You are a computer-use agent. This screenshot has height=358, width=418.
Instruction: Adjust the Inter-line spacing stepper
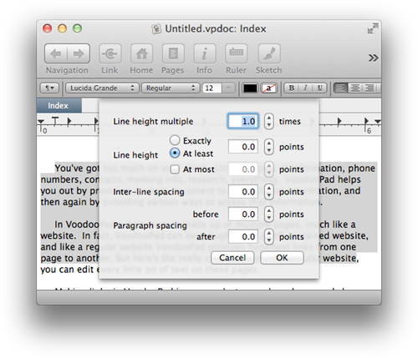[269, 192]
